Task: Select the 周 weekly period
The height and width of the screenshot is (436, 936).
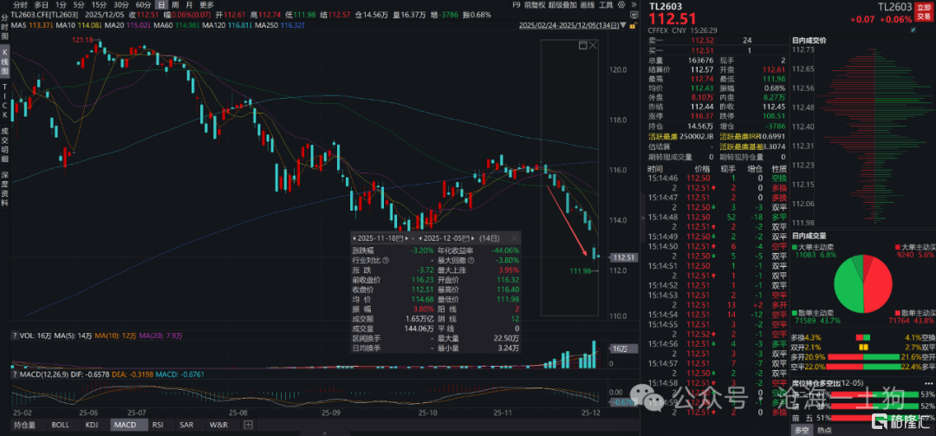Action: point(174,4)
